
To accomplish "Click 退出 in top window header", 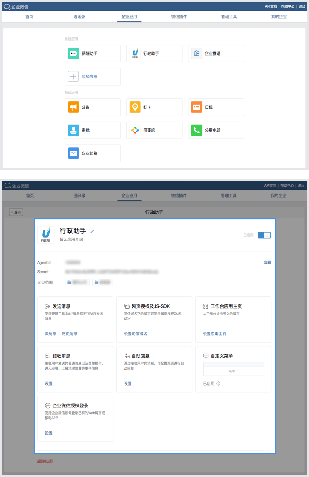I will pyautogui.click(x=302, y=6).
